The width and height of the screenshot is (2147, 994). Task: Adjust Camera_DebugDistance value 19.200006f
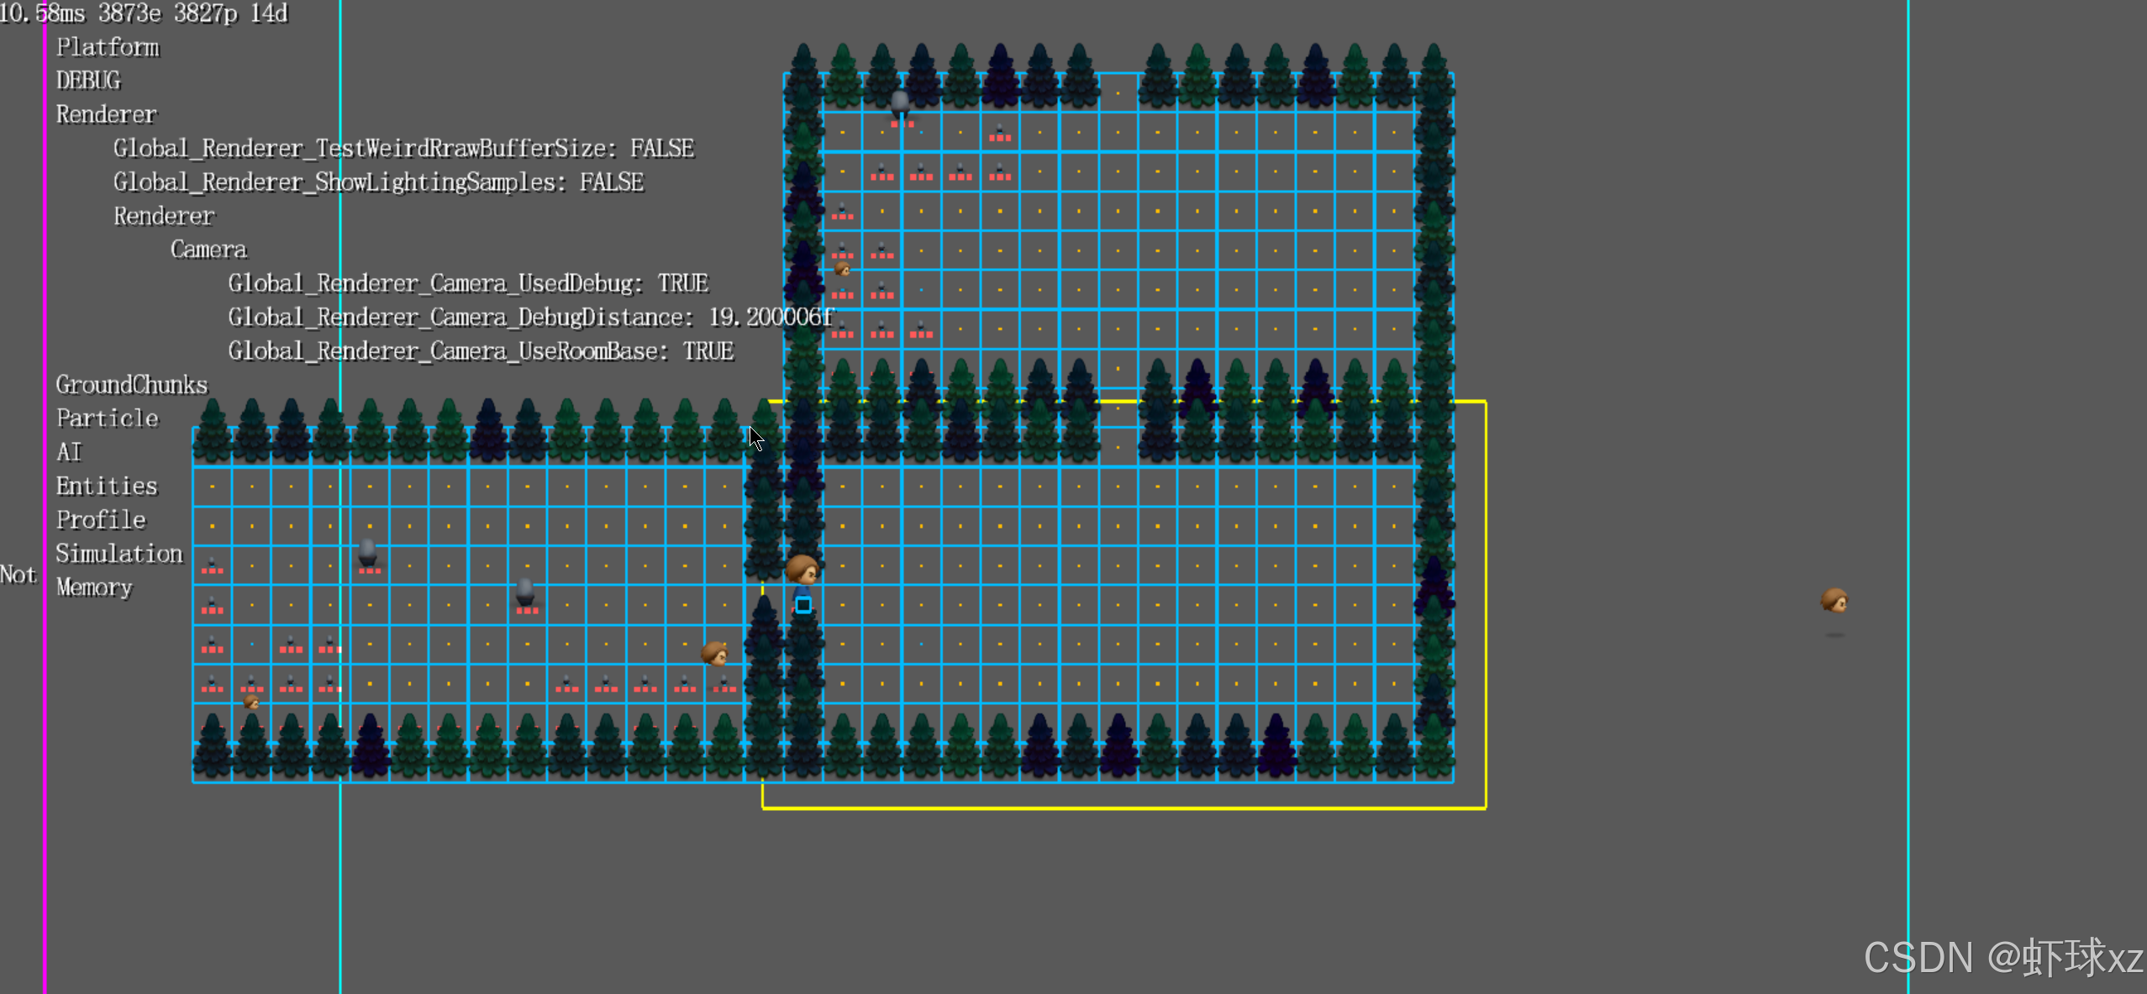tap(529, 318)
